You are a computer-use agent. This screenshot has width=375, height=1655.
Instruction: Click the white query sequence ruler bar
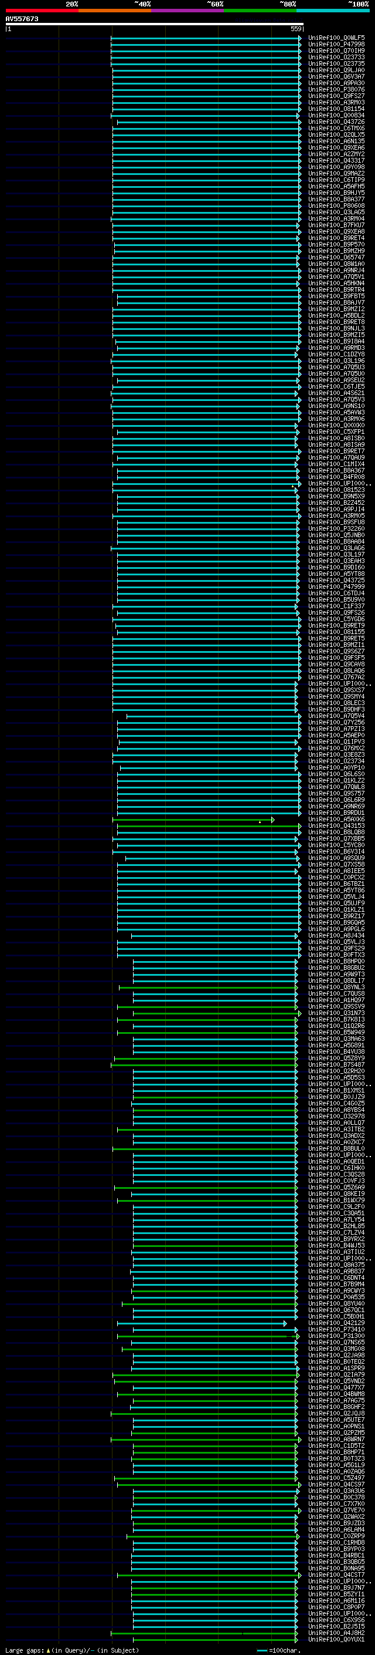coord(154,23)
